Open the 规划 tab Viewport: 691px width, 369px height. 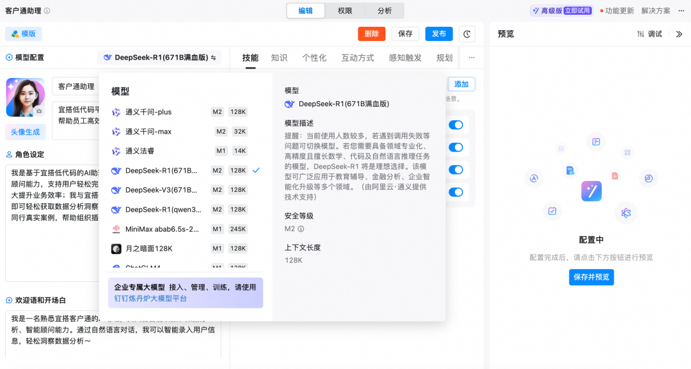click(x=444, y=58)
